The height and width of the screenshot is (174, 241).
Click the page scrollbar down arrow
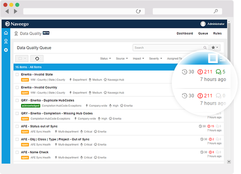click(x=229, y=162)
